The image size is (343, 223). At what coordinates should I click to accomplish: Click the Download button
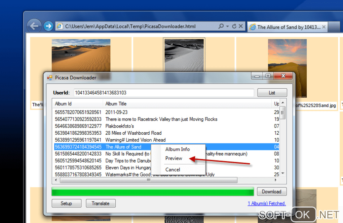tap(272, 191)
